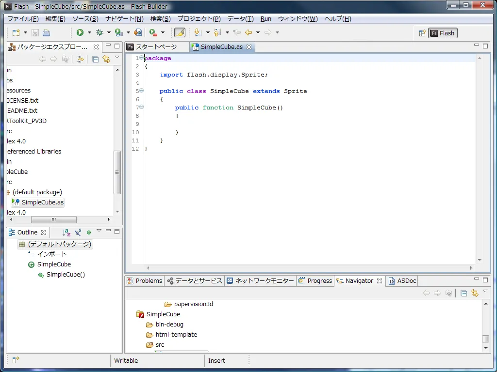Click the Flash perspective button
The width and height of the screenshot is (497, 372).
443,33
